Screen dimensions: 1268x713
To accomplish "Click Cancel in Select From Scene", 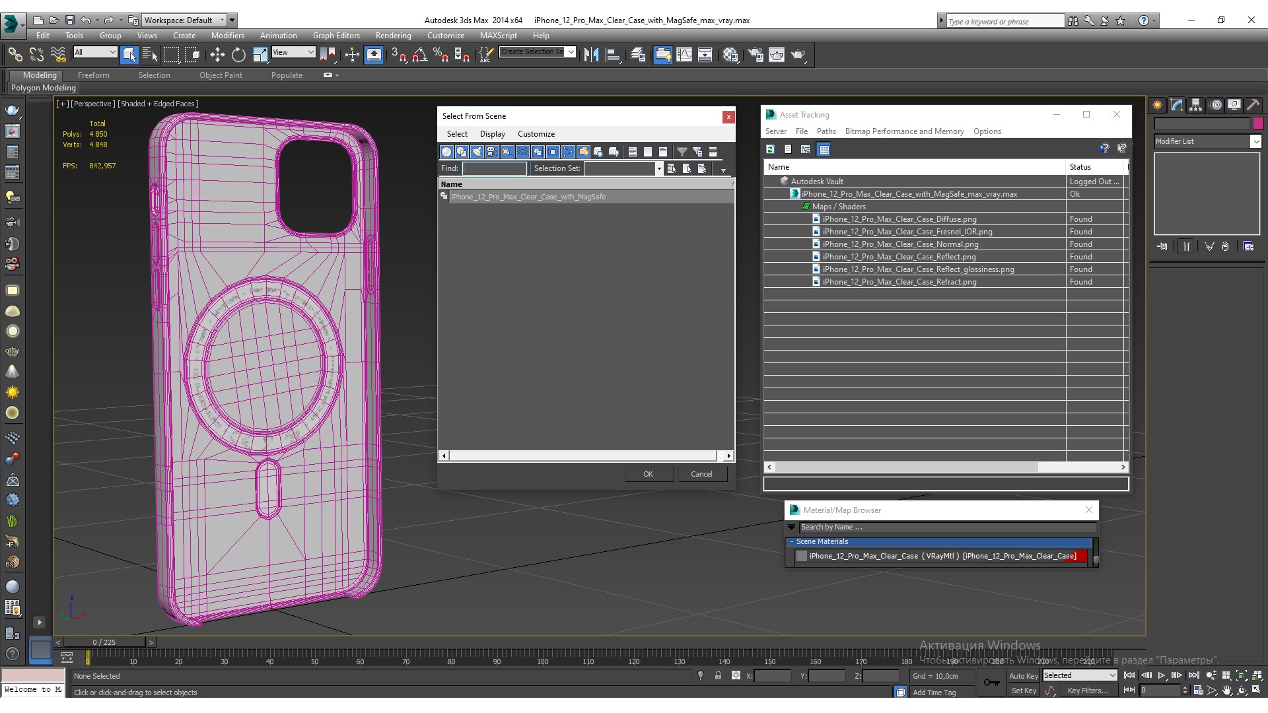I will (701, 474).
